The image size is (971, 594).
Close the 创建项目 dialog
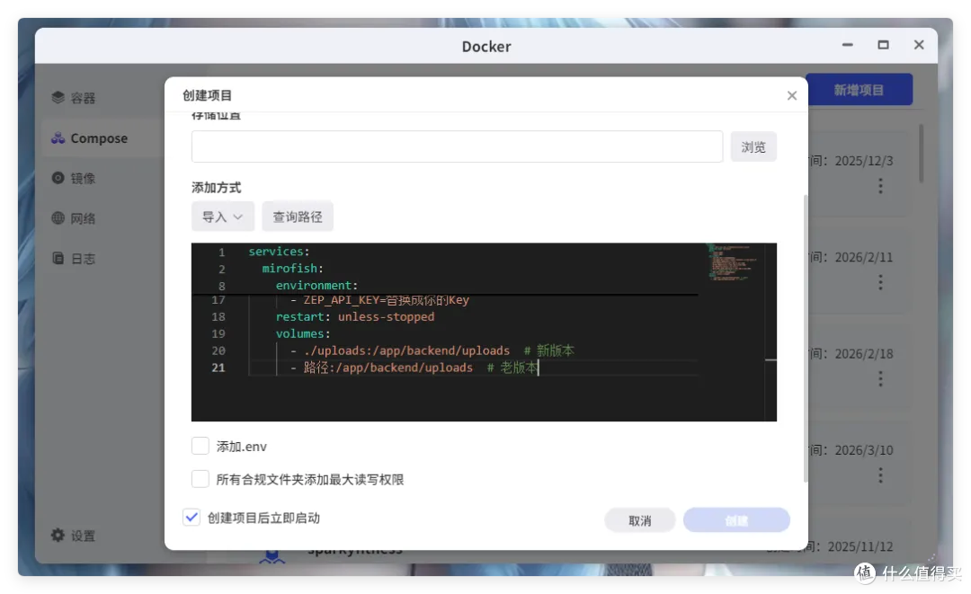[x=791, y=95]
